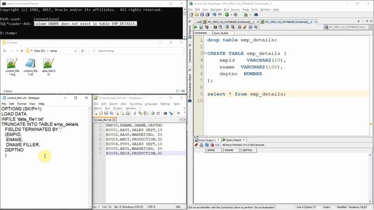Screen dimensions: 374x210
Task: Close the data_file1.txt tab in Notepad++
Action: point(114,120)
